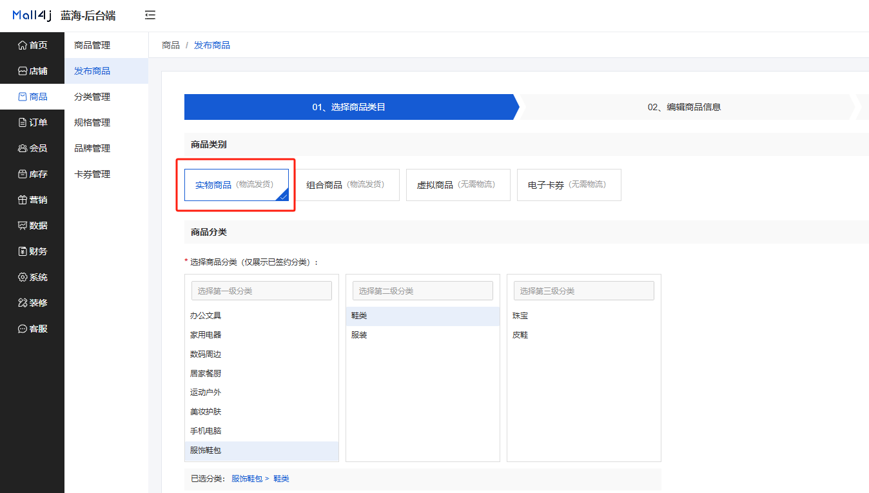The height and width of the screenshot is (493, 869).
Task: Choose 服装 second-level category
Action: click(423, 335)
